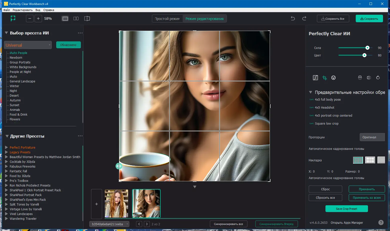Select the curly-haired woman thumbnail
This screenshot has height=231, width=390.
pos(116,204)
